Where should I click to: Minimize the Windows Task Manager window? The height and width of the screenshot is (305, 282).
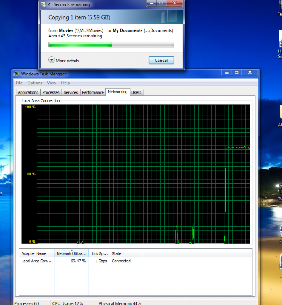tap(227, 72)
